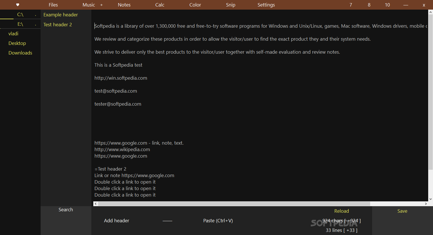Click the 924 chars counter
The image size is (433, 235).
point(341,221)
